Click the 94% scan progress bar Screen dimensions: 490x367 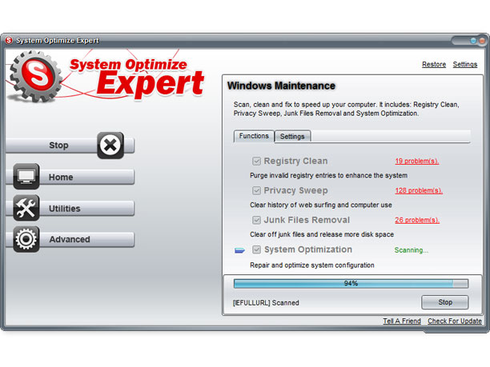[351, 283]
